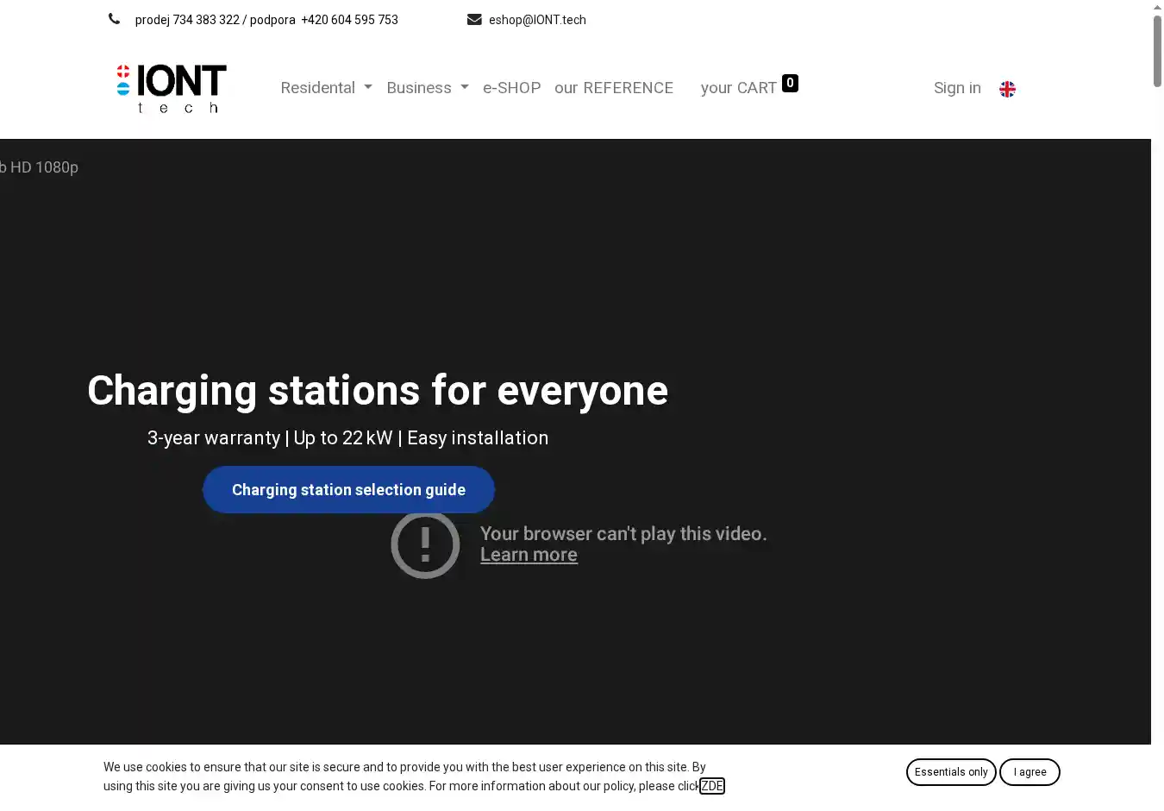Click the vertical page scrollbar thumb
Viewport: 1164px width, 811px height.
(x=1157, y=52)
